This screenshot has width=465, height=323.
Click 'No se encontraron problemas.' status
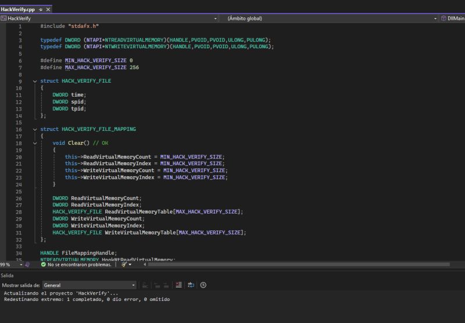(79, 265)
